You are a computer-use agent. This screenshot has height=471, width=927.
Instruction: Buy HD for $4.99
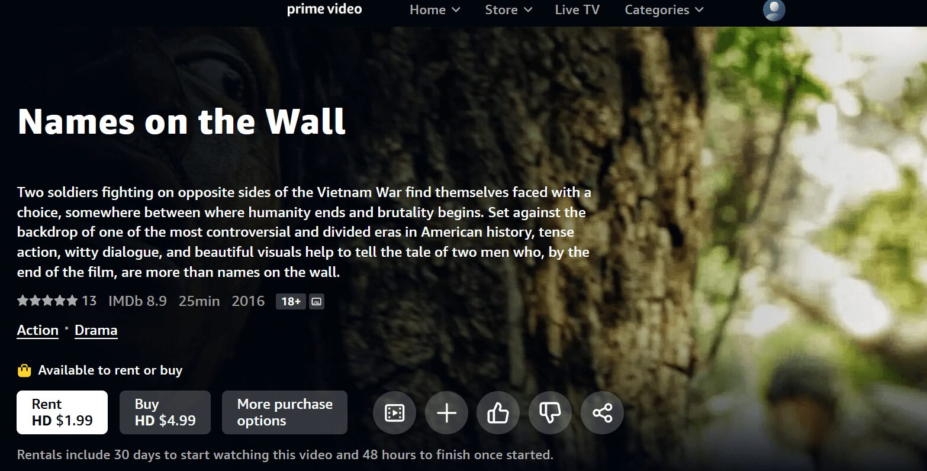click(x=165, y=412)
